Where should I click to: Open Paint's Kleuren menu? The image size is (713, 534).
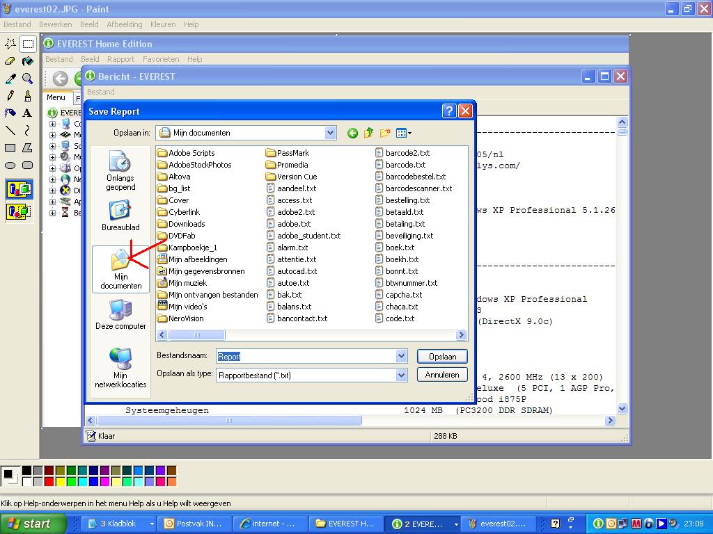pyautogui.click(x=163, y=24)
